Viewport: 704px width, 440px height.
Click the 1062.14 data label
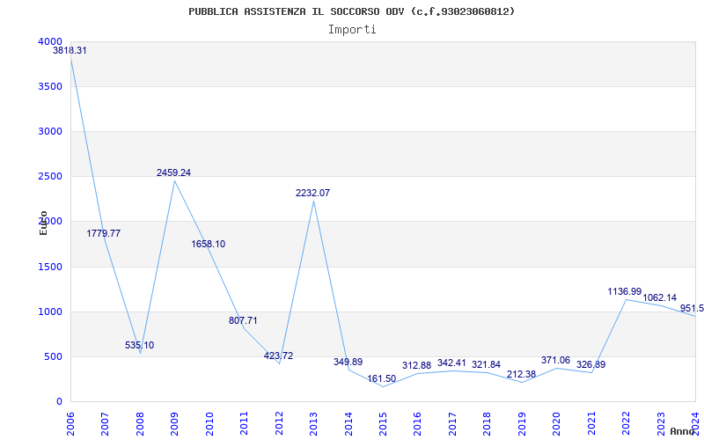click(x=659, y=297)
